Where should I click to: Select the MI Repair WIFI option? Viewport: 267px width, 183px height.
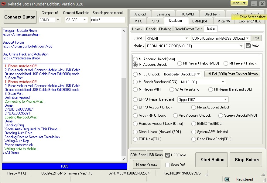click(x=135, y=90)
